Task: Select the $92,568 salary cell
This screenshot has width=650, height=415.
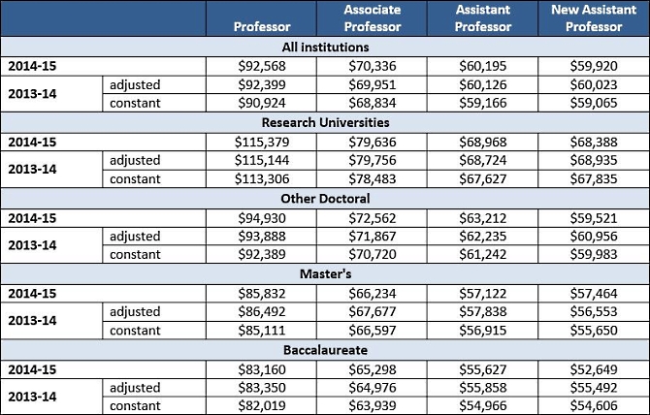Action: pos(262,66)
